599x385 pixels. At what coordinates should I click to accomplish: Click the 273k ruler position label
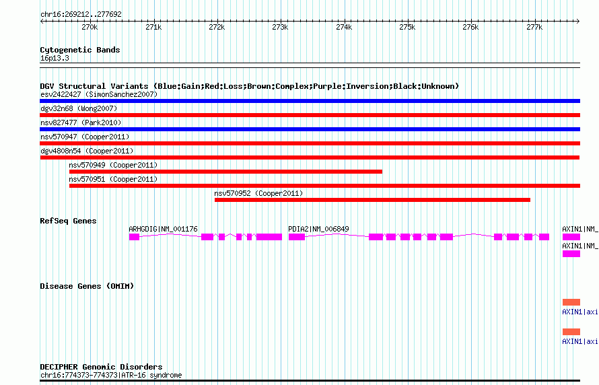tap(280, 27)
